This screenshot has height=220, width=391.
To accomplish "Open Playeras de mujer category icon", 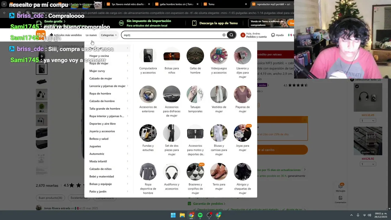I will pyautogui.click(x=243, y=94).
